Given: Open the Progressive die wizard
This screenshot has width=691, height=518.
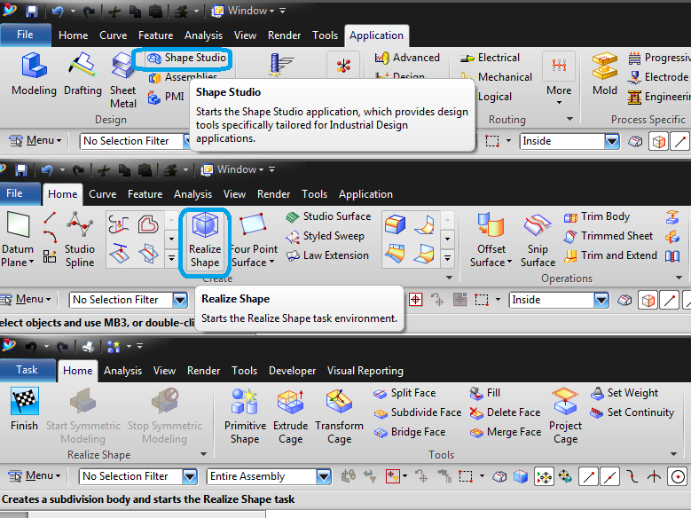Looking at the screenshot, I should click(x=658, y=58).
